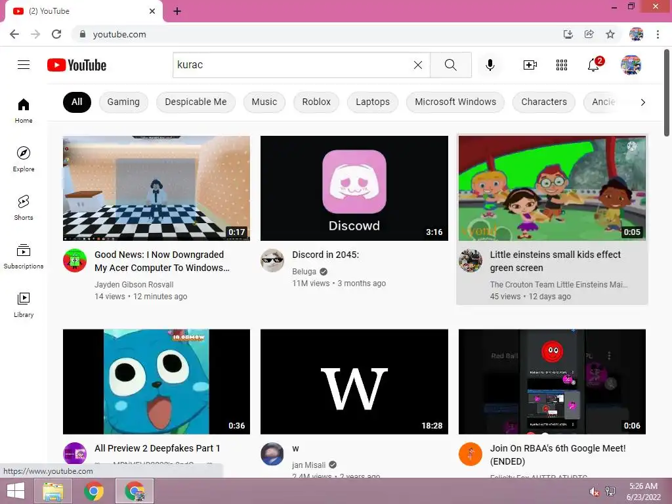Reload the page

56,34
